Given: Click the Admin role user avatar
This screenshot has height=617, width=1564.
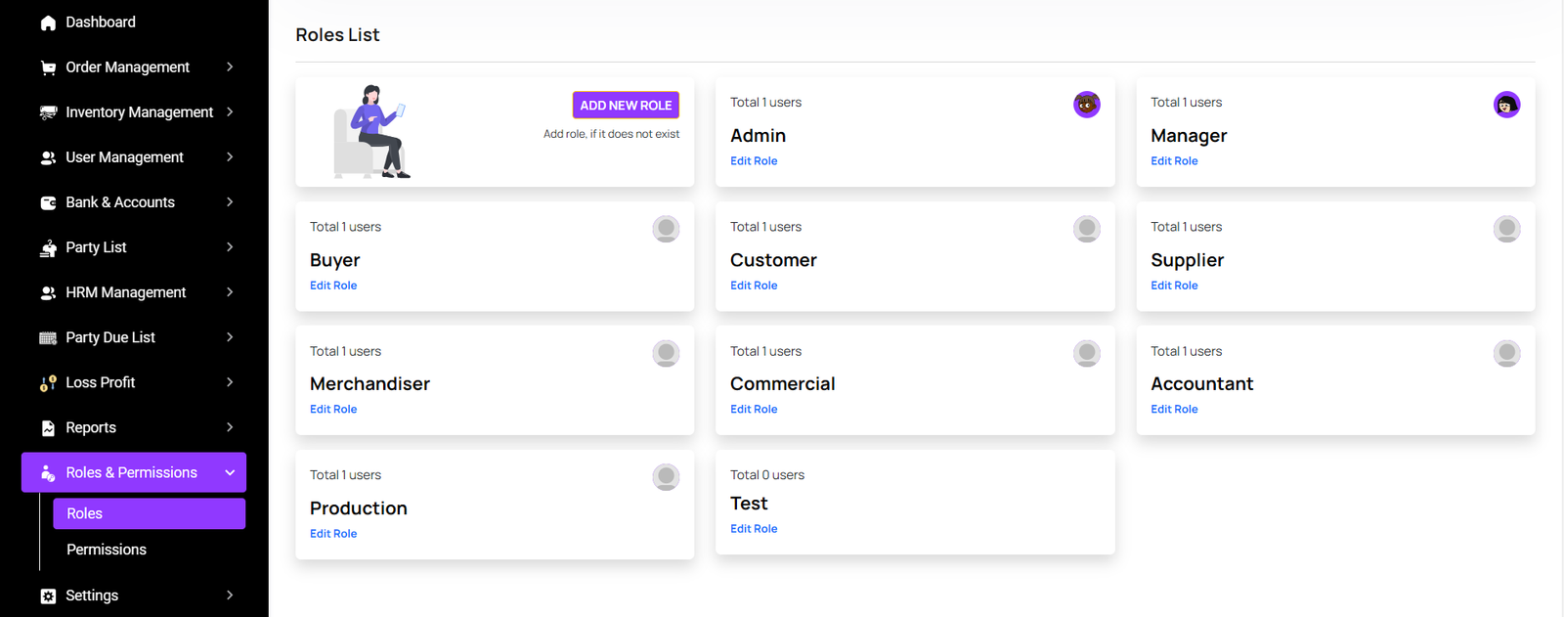Looking at the screenshot, I should coord(1086,105).
